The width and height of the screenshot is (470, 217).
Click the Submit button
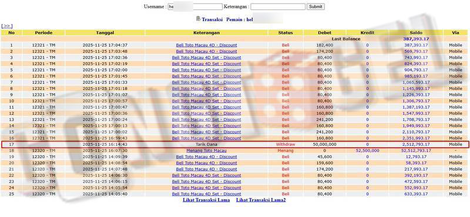click(x=315, y=6)
